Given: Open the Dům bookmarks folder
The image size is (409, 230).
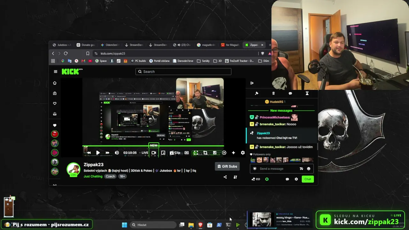Looking at the screenshot, I should click(x=264, y=61).
